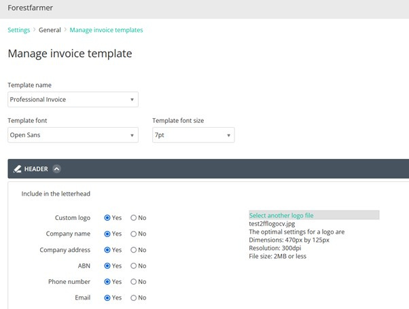Click the Template name label
The width and height of the screenshot is (409, 309).
click(x=29, y=85)
